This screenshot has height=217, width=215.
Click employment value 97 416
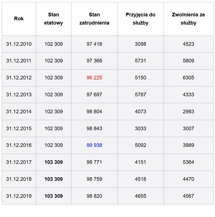(94, 44)
